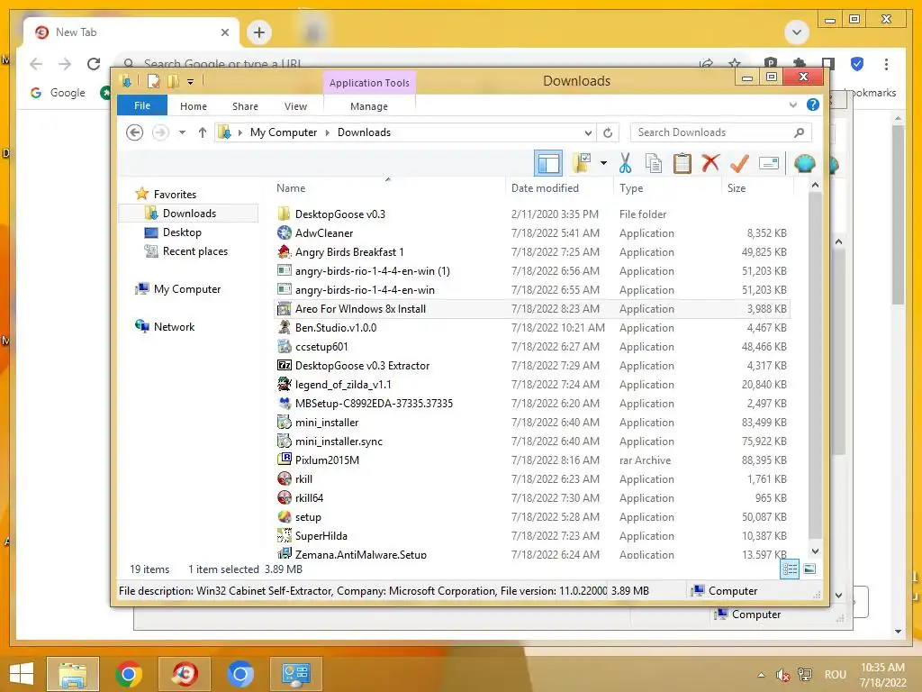Select the DesktopGoose v0.3 Extractor 7z icon
This screenshot has width=922, height=692.
point(284,366)
